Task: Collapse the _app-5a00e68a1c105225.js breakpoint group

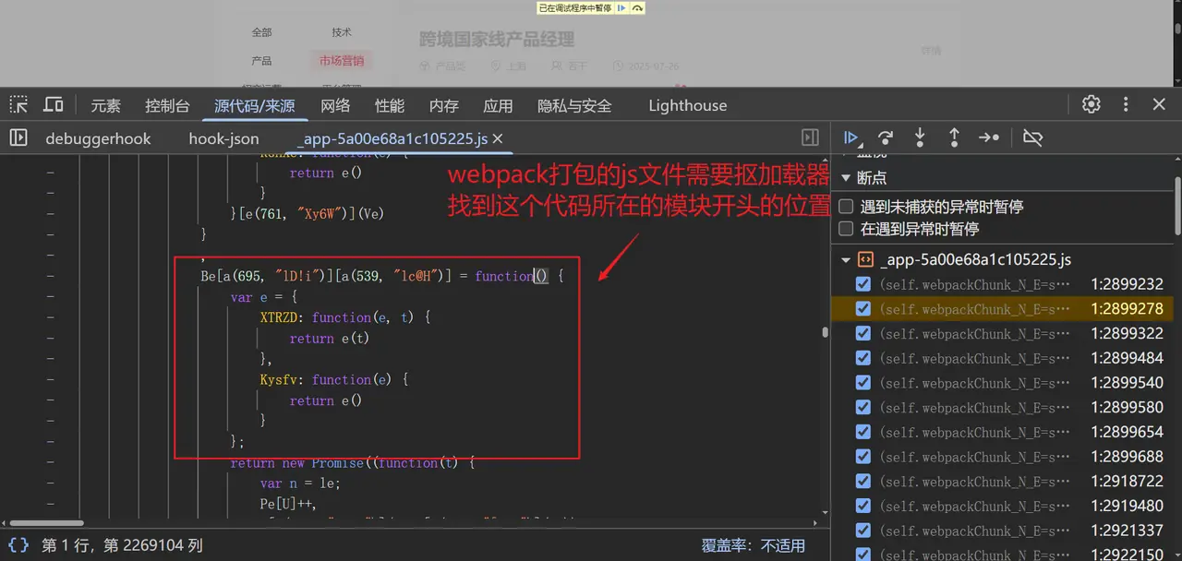Action: (846, 260)
